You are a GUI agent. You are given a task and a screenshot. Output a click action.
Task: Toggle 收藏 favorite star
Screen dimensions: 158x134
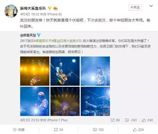coord(19,130)
